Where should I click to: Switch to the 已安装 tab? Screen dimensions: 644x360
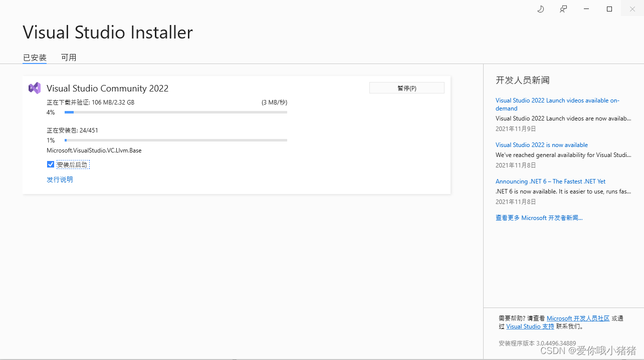35,57
